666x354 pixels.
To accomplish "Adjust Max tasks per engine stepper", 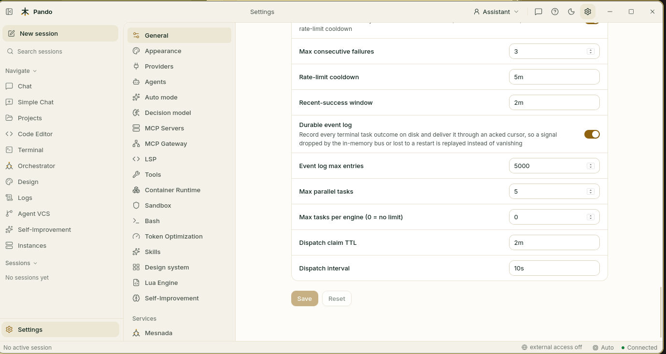I will point(590,217).
